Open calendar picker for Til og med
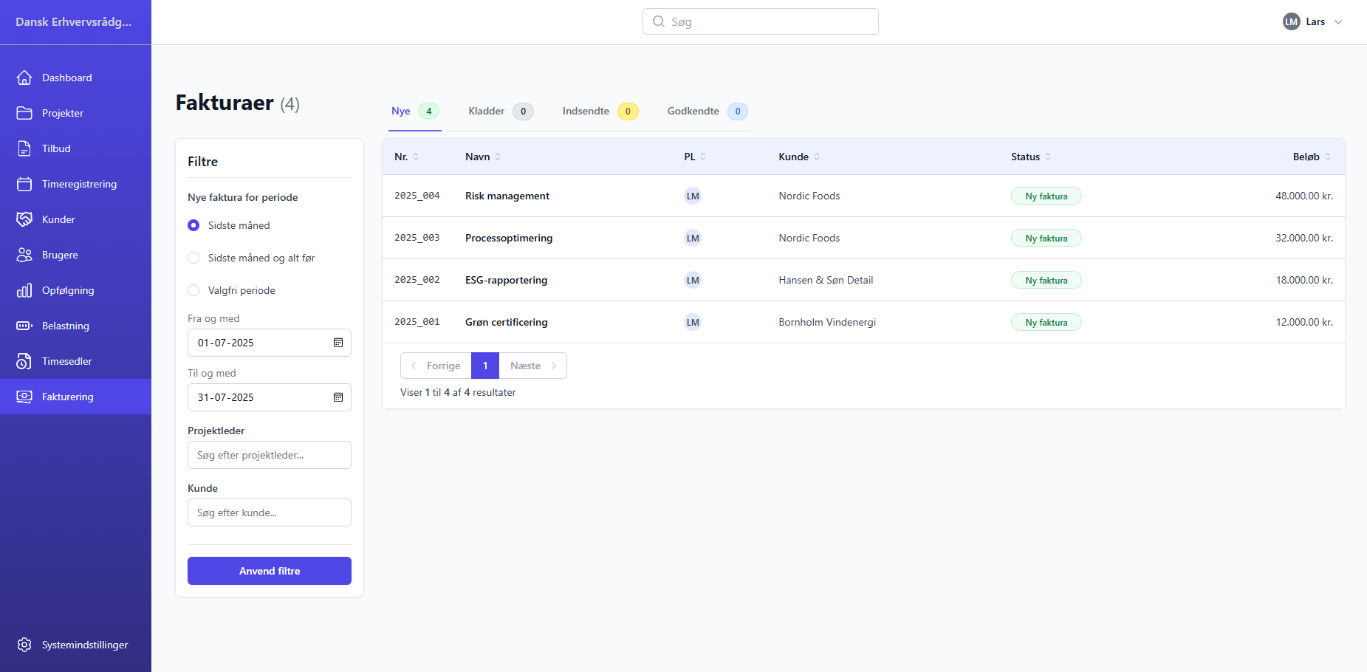1367x672 pixels. 338,397
